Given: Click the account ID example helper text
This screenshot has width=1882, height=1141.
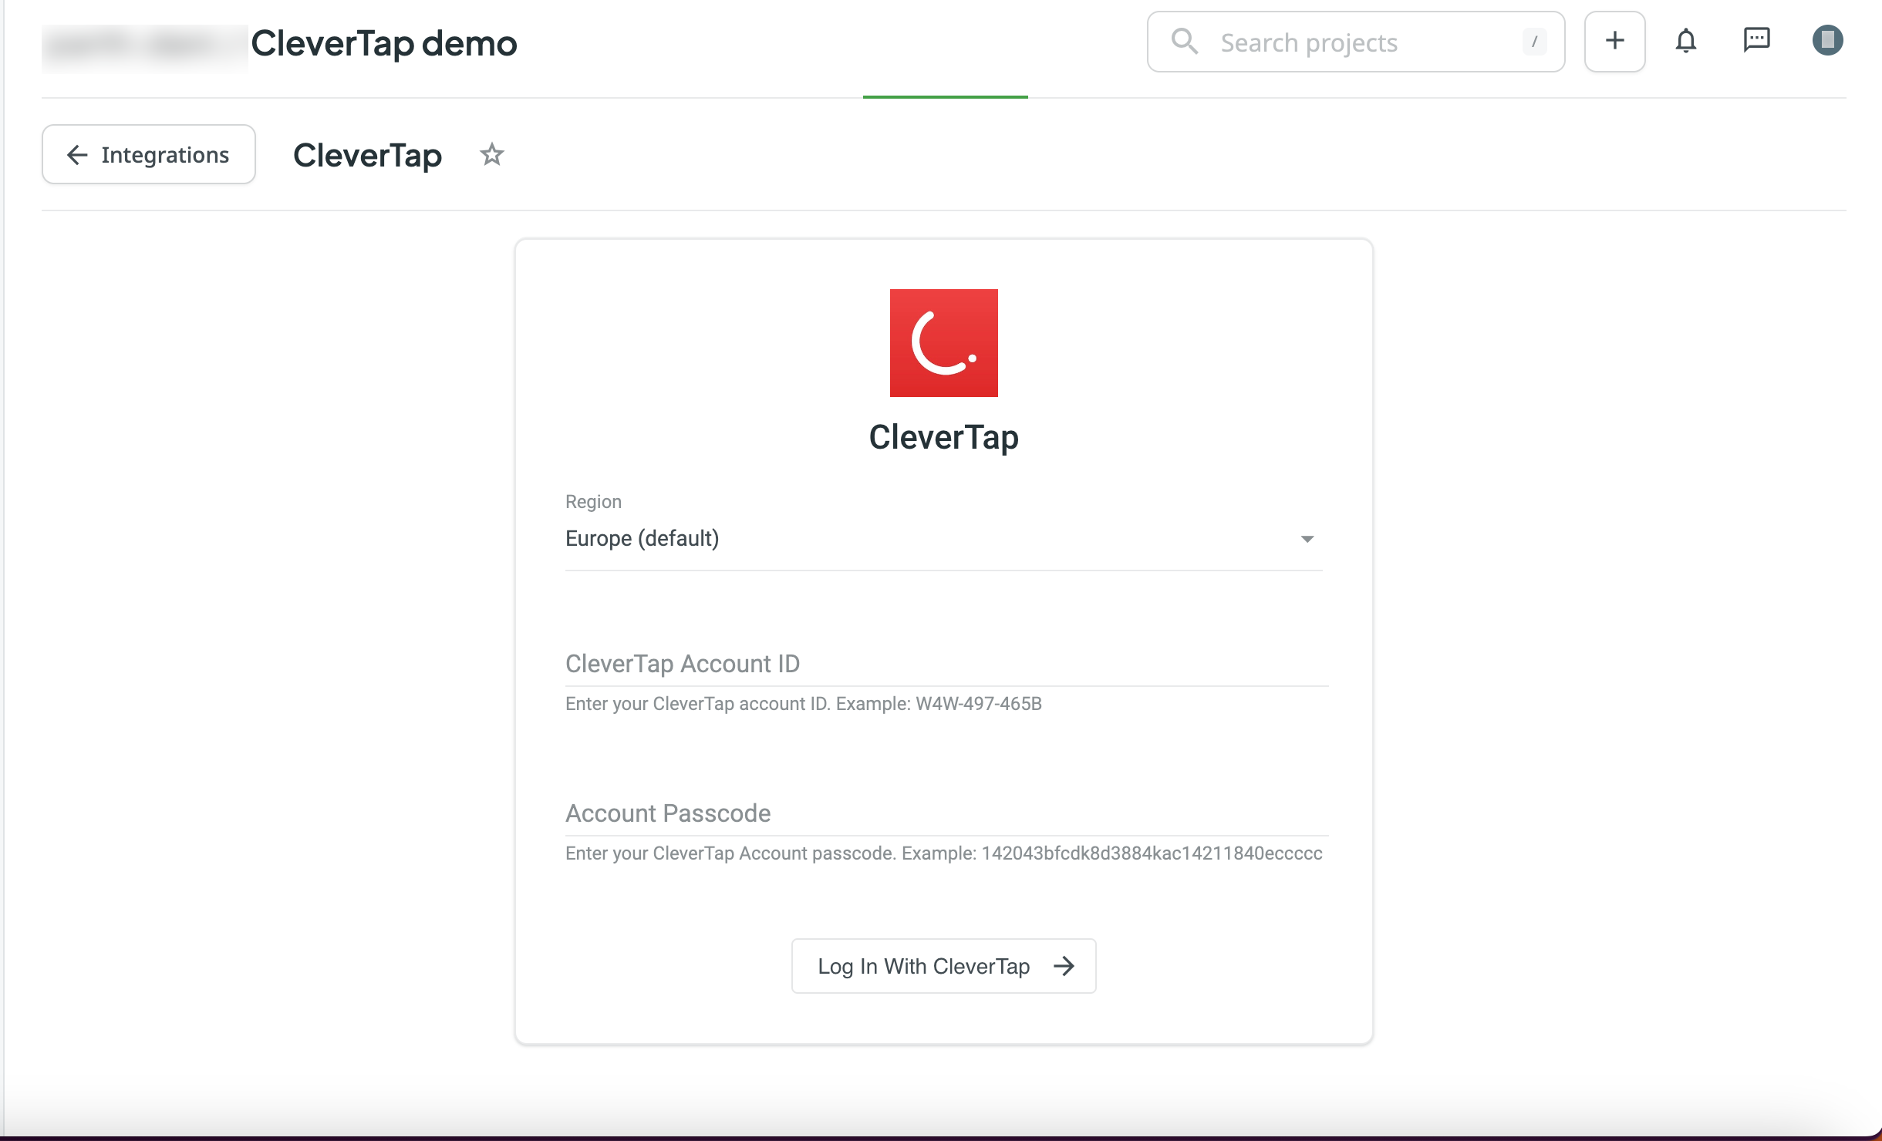Looking at the screenshot, I should pos(804,704).
